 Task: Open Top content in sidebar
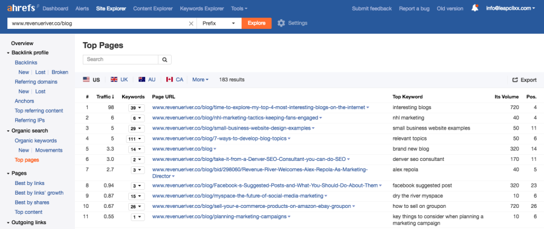coord(28,212)
